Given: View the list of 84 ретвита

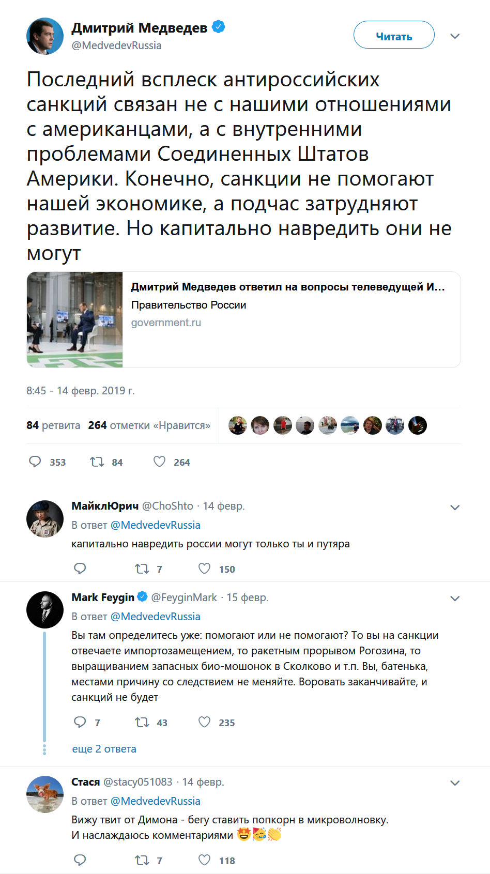Looking at the screenshot, I should point(53,425).
